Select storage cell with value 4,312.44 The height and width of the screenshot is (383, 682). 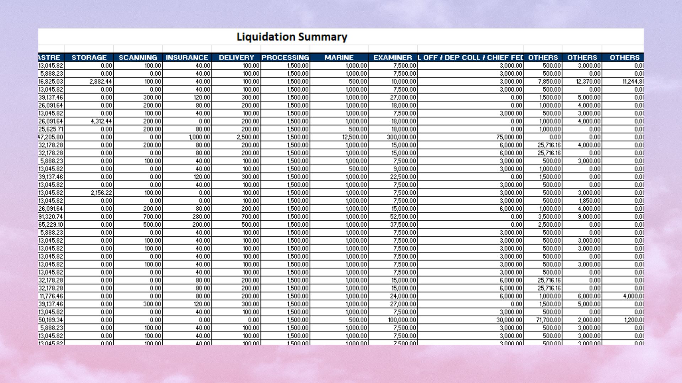tap(101, 121)
